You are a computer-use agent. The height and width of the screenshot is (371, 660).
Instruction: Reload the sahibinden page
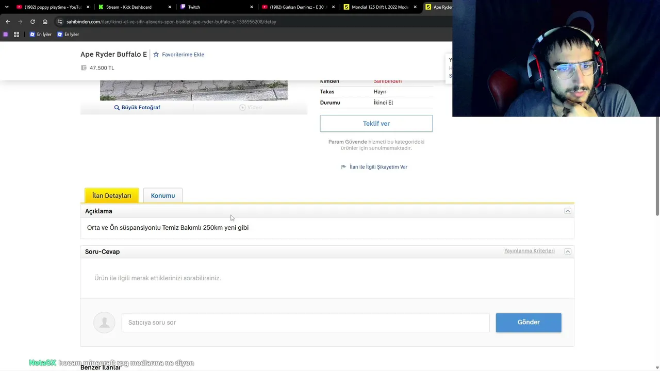tap(32, 22)
